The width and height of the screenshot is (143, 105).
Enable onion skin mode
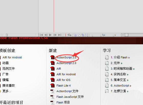click(75, 35)
